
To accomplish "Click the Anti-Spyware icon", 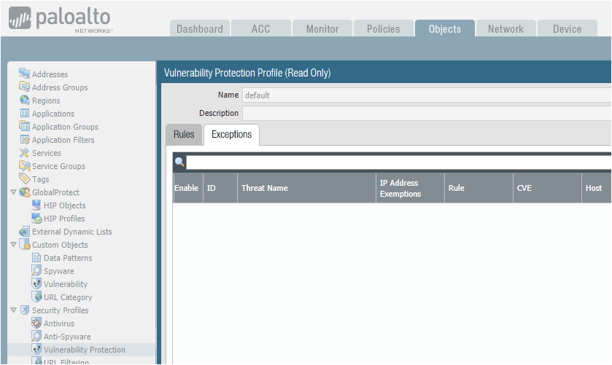I will tap(36, 336).
